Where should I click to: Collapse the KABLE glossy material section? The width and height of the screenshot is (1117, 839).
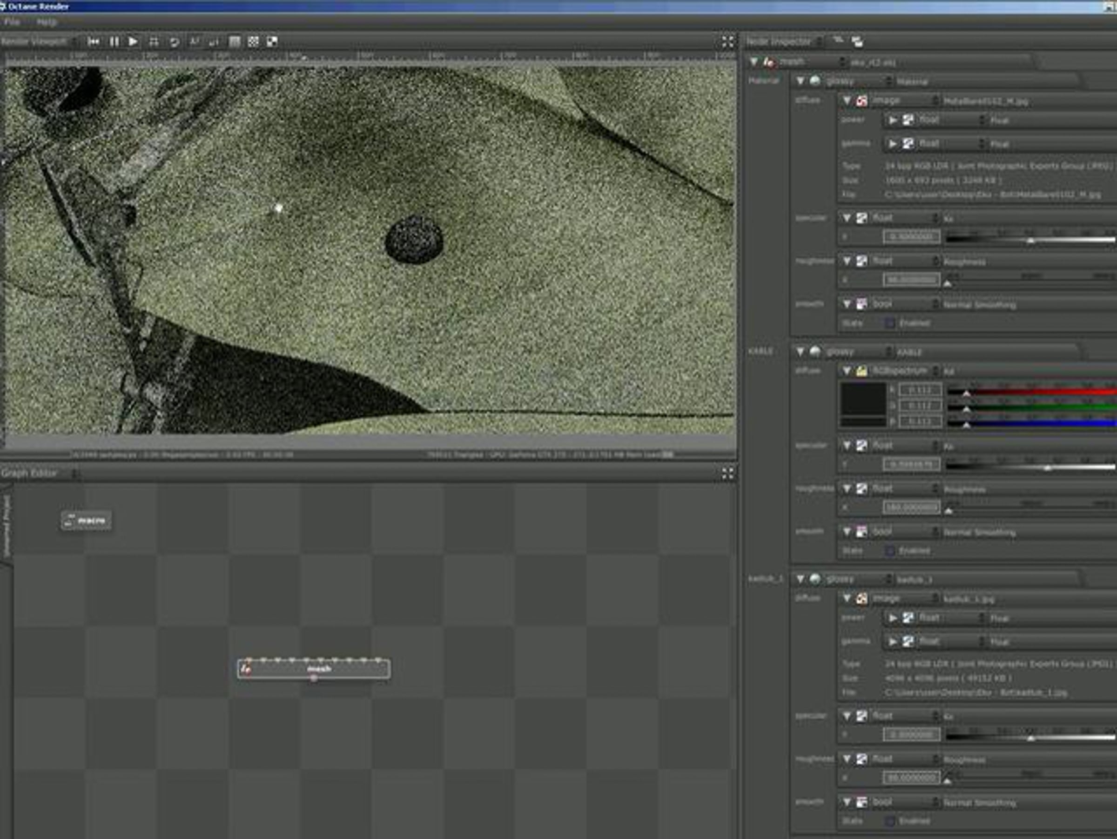click(801, 352)
